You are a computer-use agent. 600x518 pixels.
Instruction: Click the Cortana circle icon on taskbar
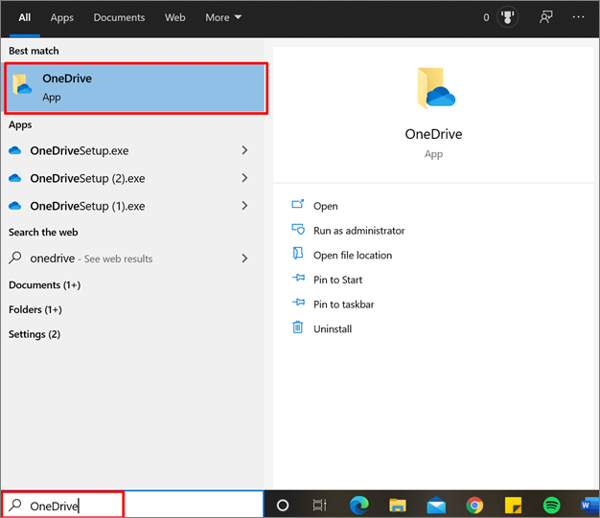pos(283,505)
